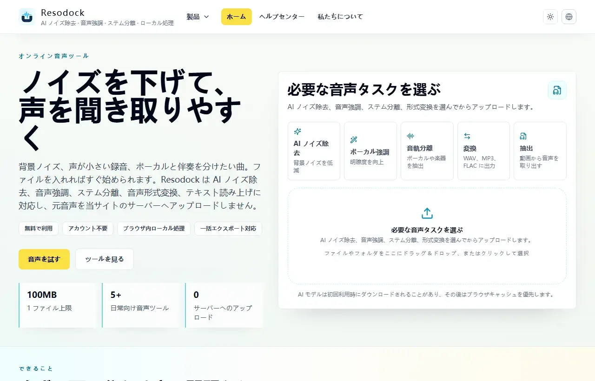This screenshot has height=381, width=595.
Task: Select the ホーム nav tab
Action: [237, 17]
